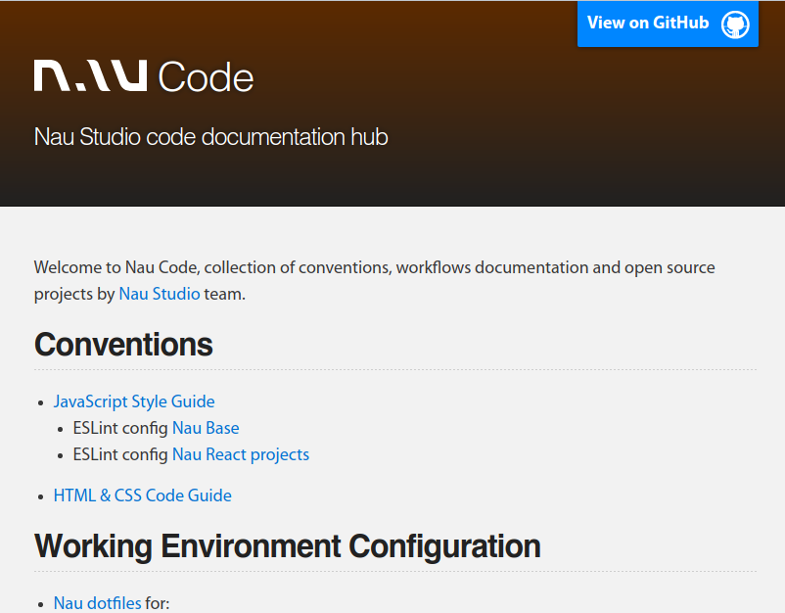Open the View on GitHub button
Viewport: 785px width, 613px height.
(646, 23)
